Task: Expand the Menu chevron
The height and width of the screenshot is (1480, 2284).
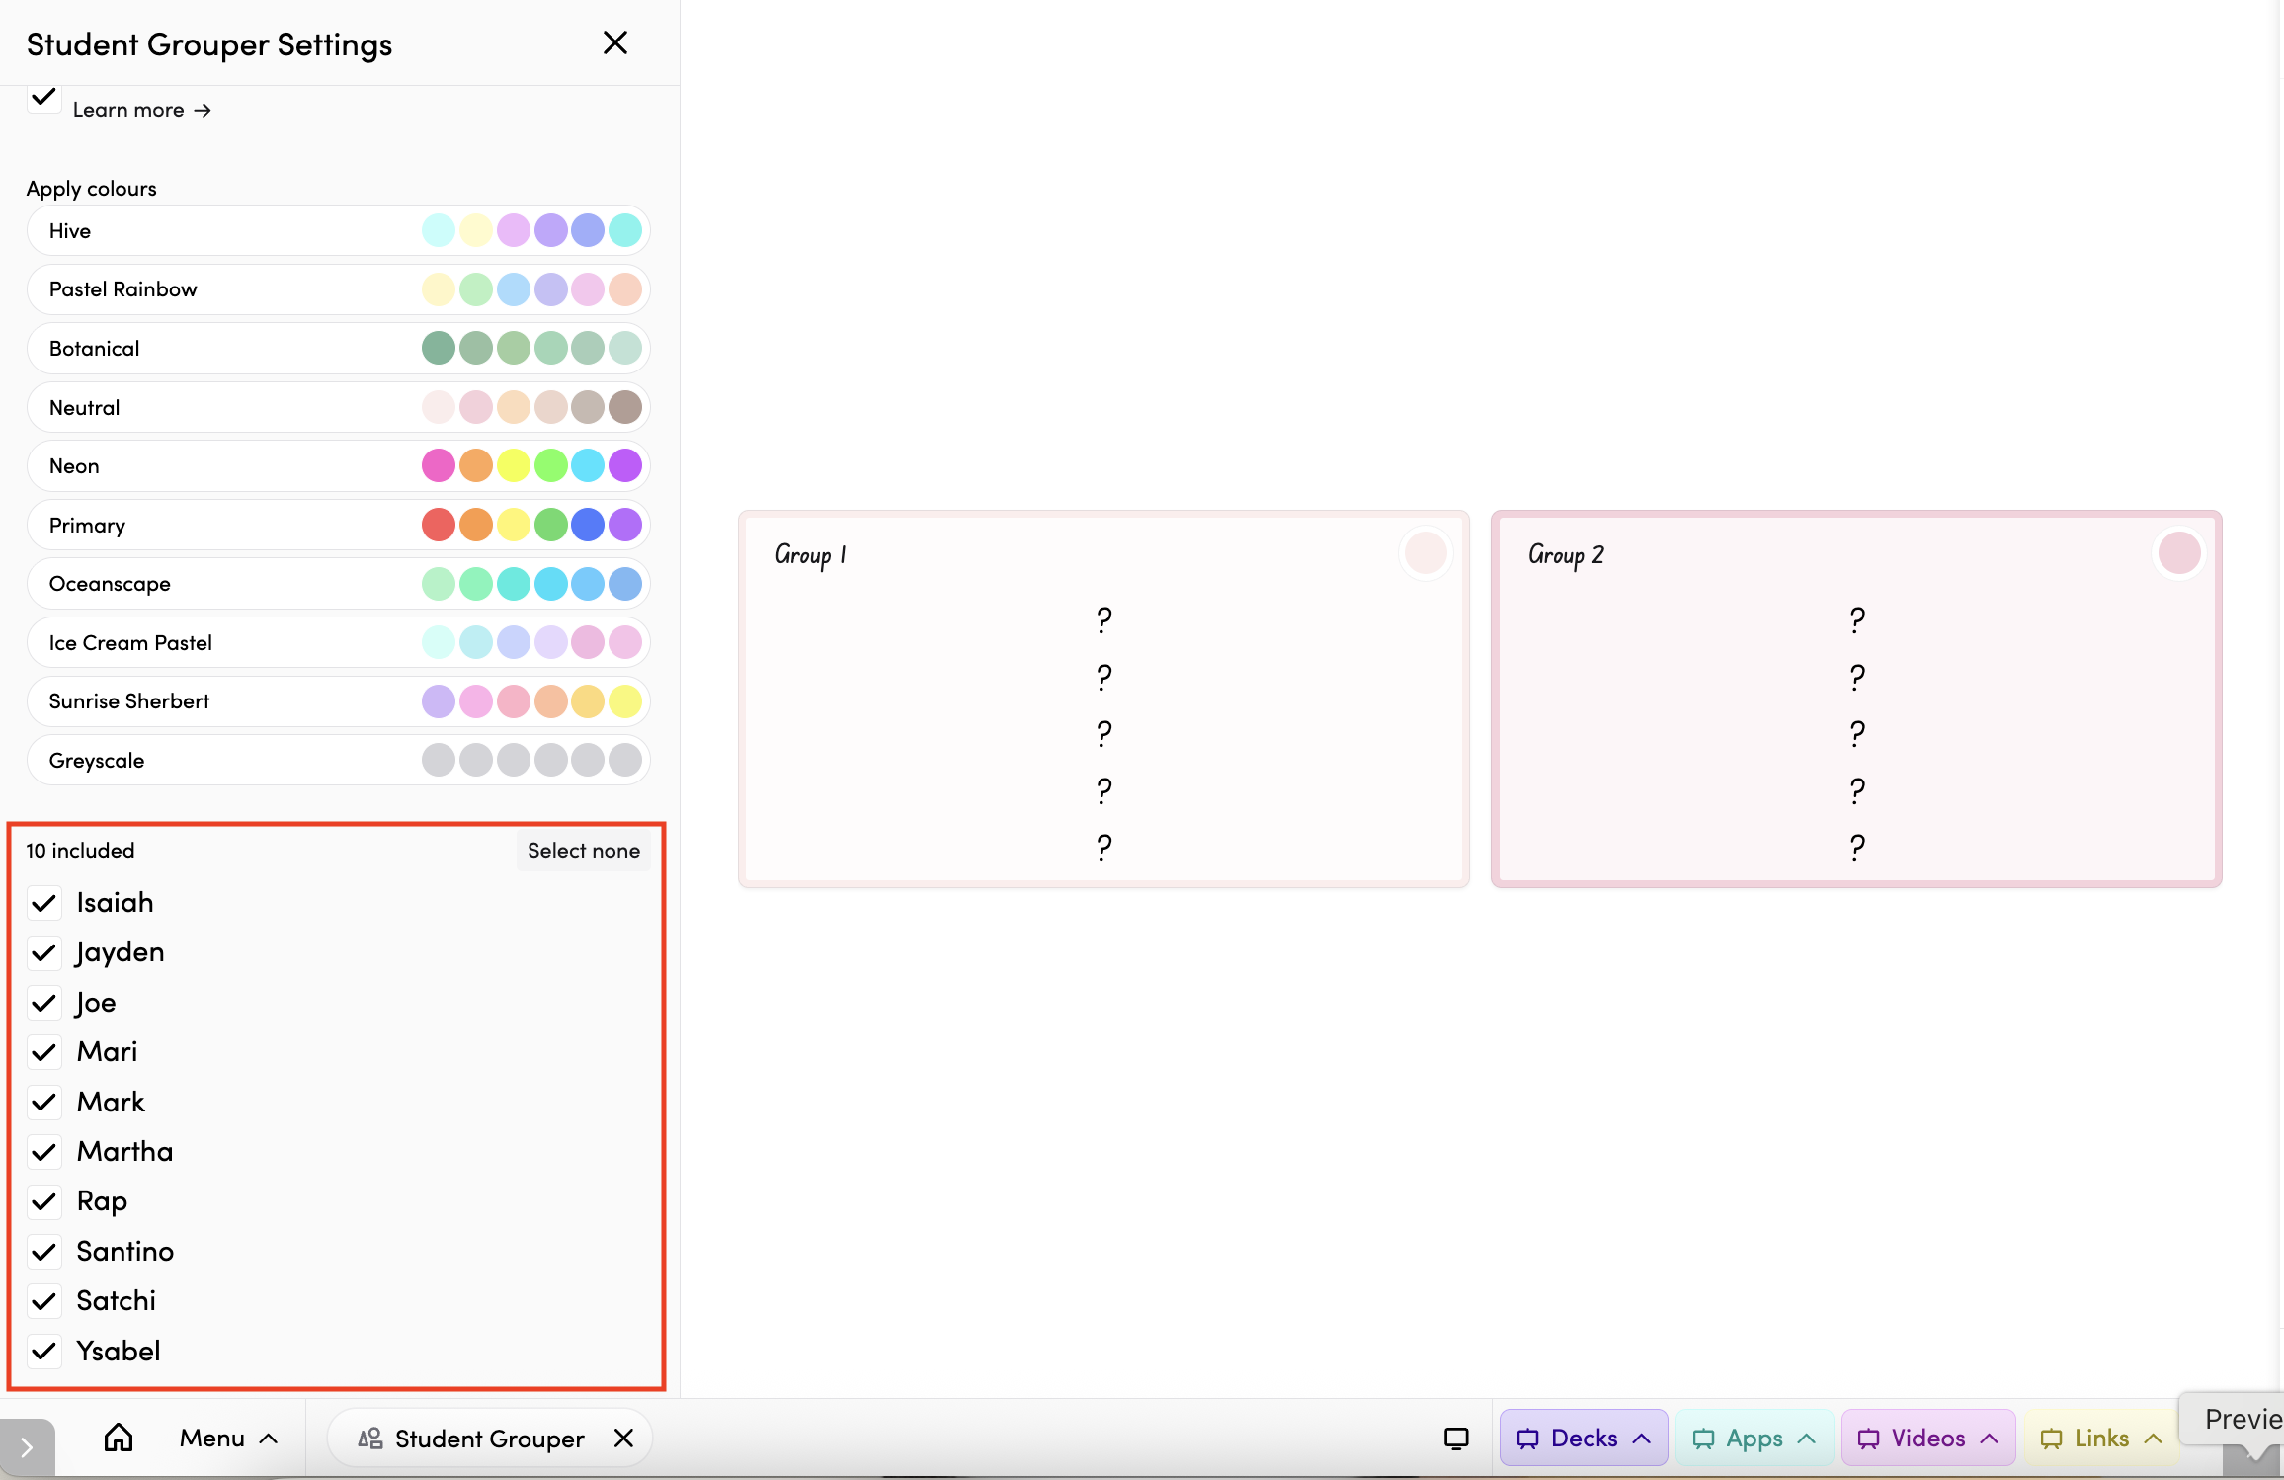Action: click(268, 1439)
